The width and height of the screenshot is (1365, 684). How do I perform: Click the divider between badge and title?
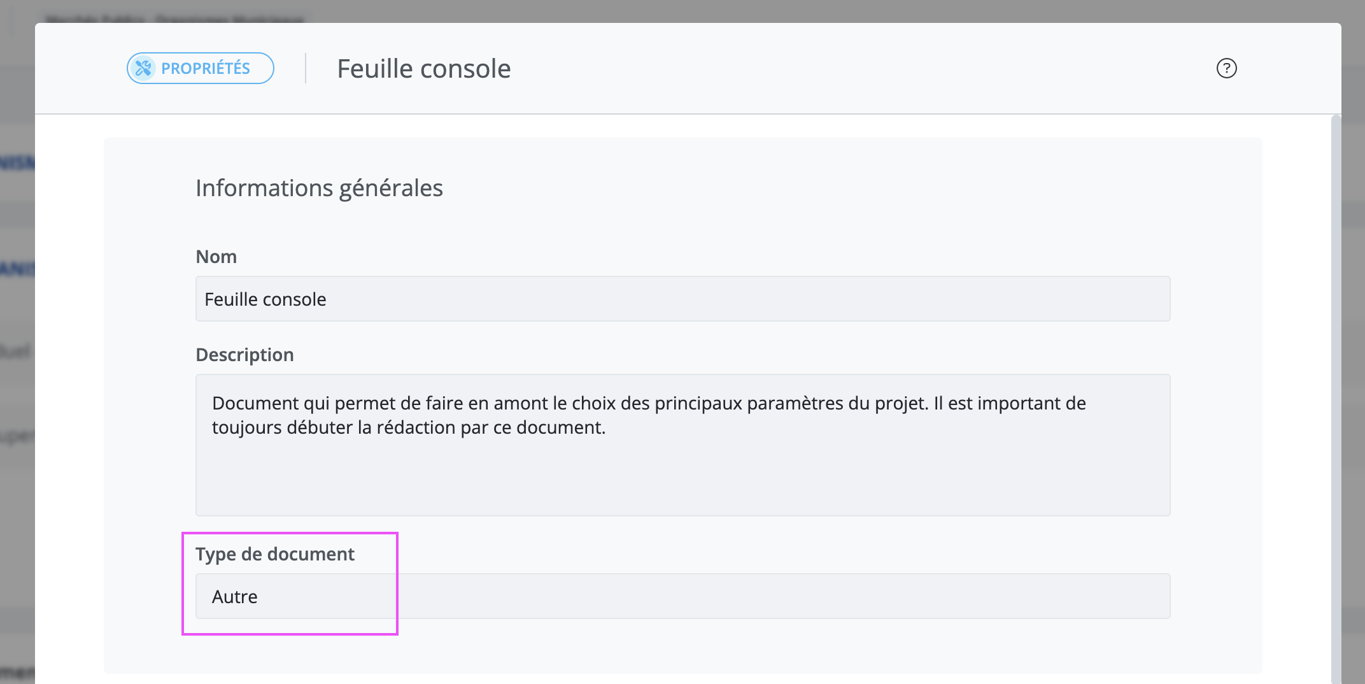[306, 68]
